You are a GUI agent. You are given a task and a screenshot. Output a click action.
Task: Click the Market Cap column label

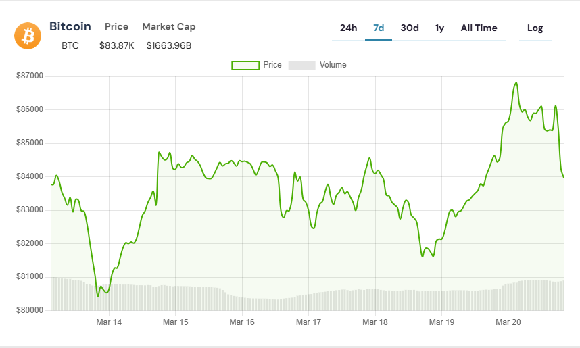click(x=169, y=26)
